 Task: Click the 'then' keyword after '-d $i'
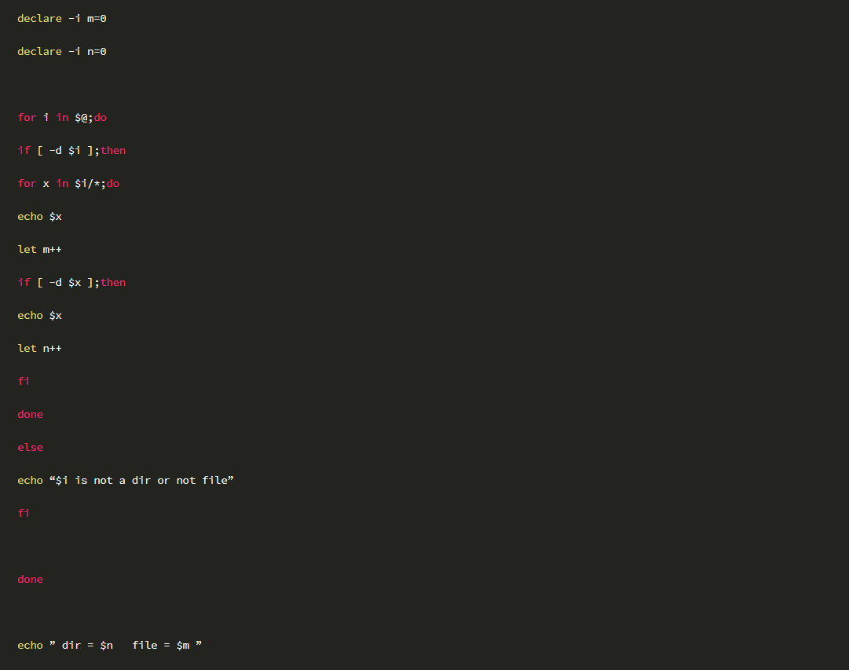pos(113,151)
